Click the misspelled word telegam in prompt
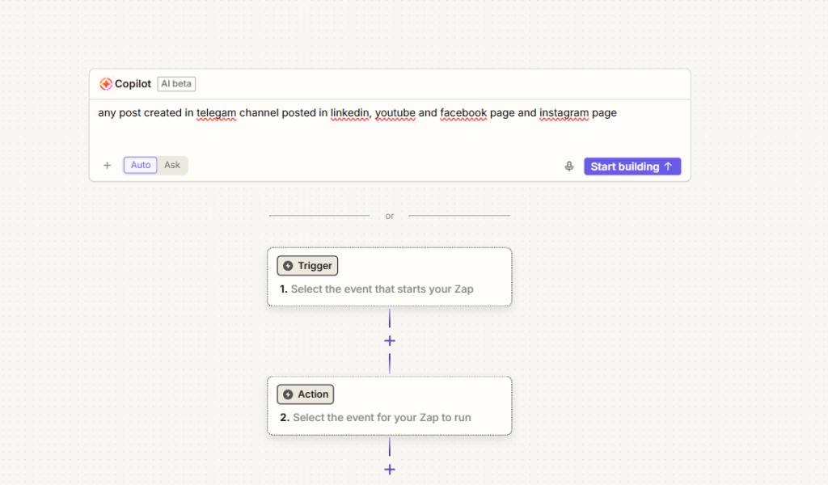This screenshot has width=828, height=485. tap(216, 113)
